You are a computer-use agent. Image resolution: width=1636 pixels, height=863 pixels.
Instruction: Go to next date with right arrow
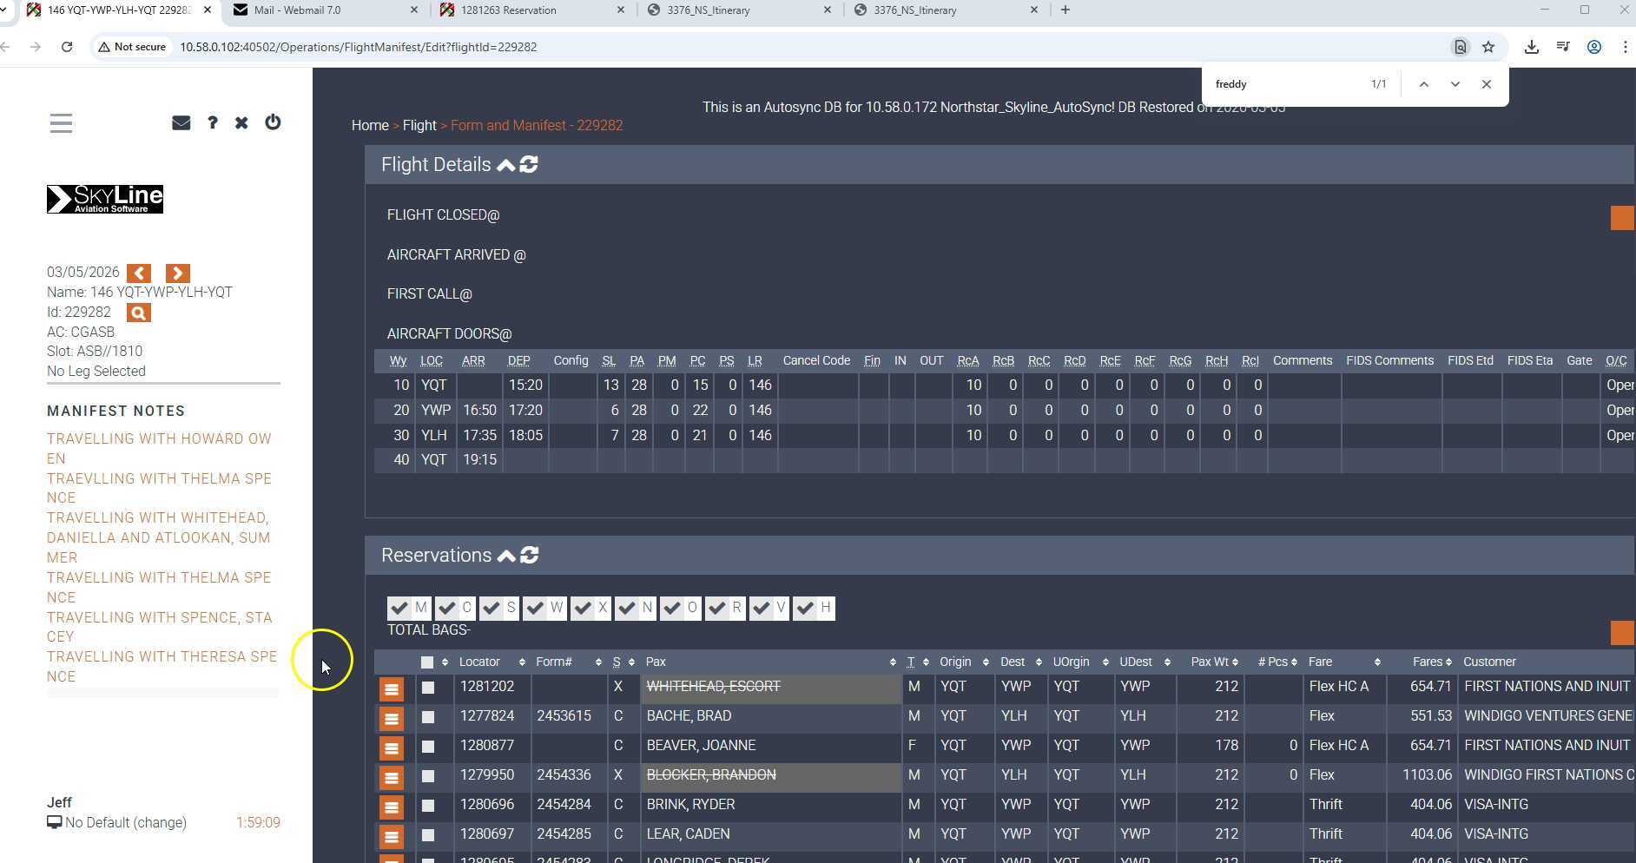pos(177,273)
